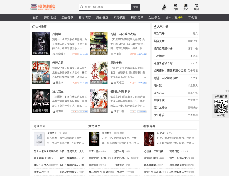Viewport: 229px width, 176px height.
Task: Open the 网游三国之城市攻略 book cover
Action: click(x=99, y=44)
